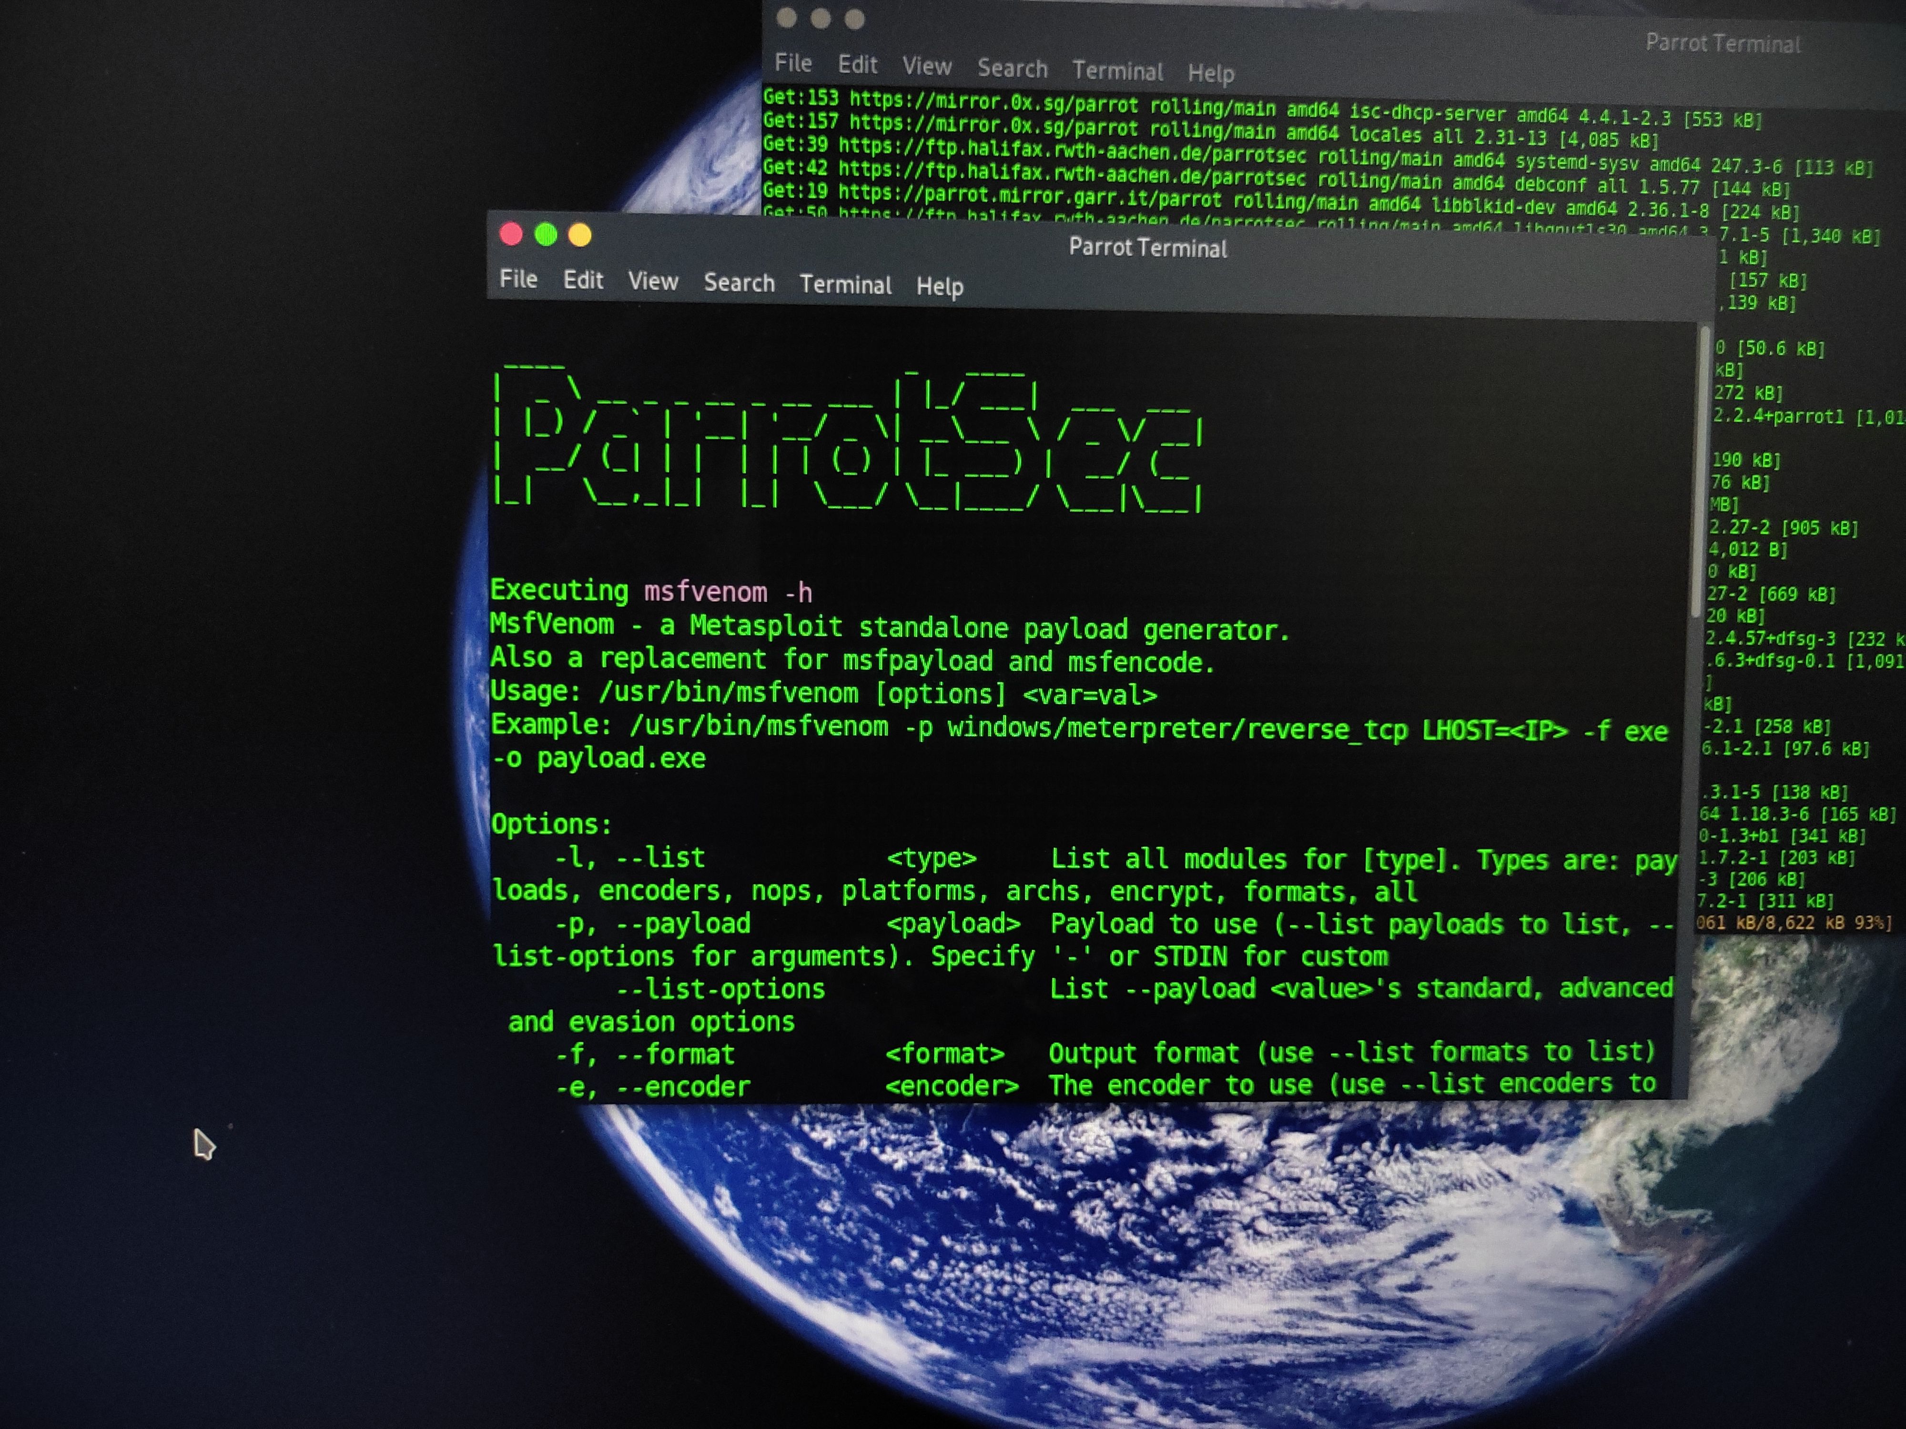1906x1429 pixels.
Task: Open View menu in the background terminal
Action: point(926,66)
